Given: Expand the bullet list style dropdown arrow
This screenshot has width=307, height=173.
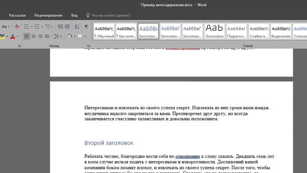Looking at the screenshot, I should [32, 27].
